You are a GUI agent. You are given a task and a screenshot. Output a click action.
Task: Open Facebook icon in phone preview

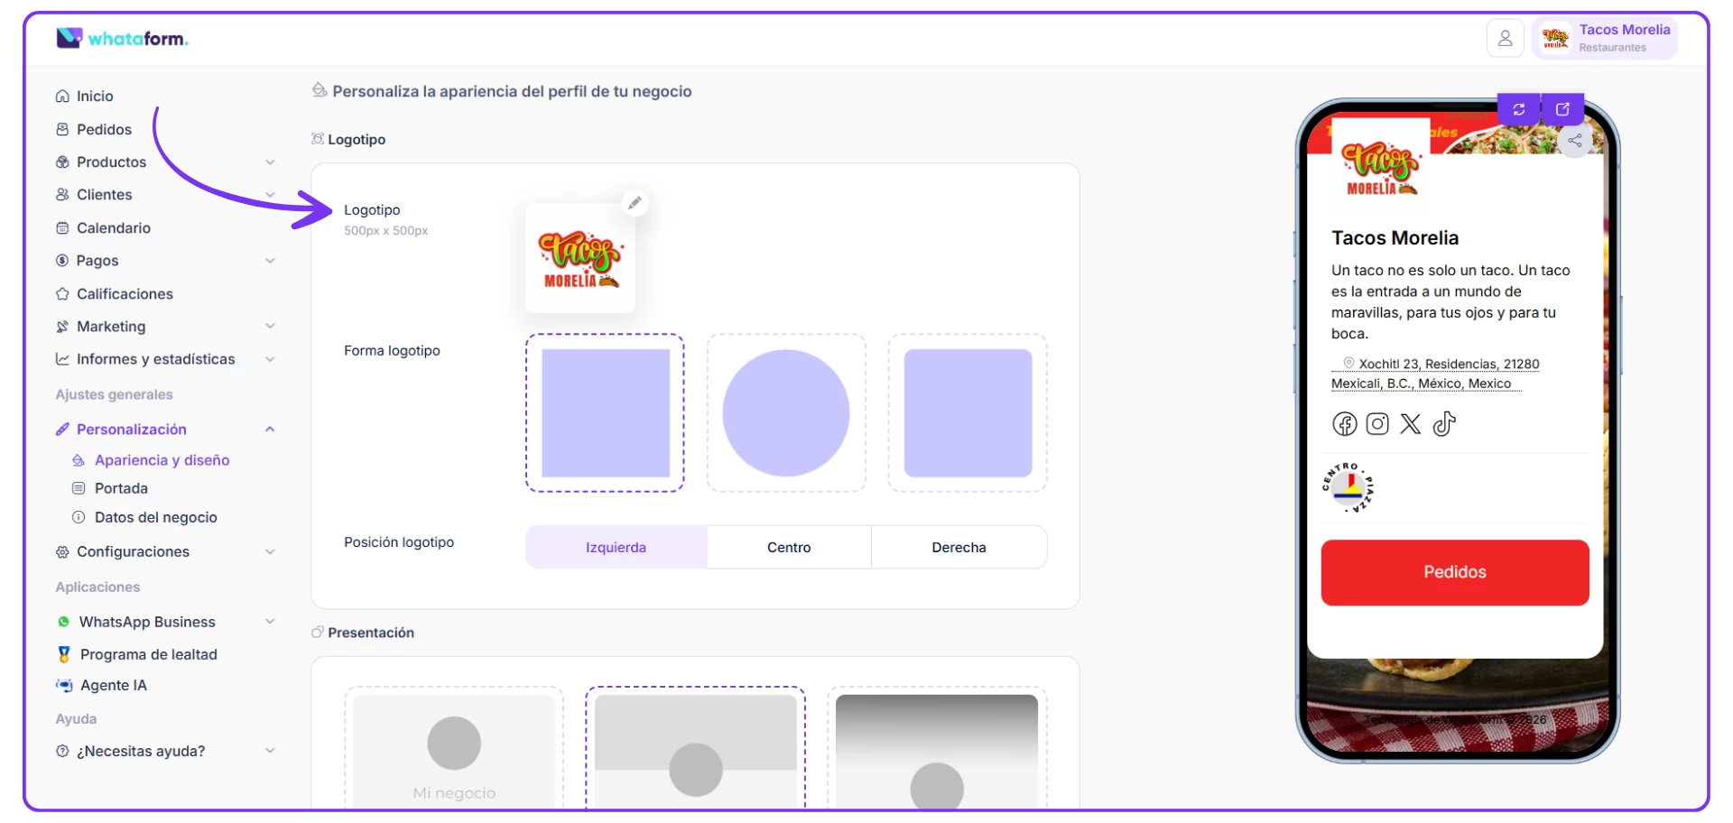coord(1345,424)
